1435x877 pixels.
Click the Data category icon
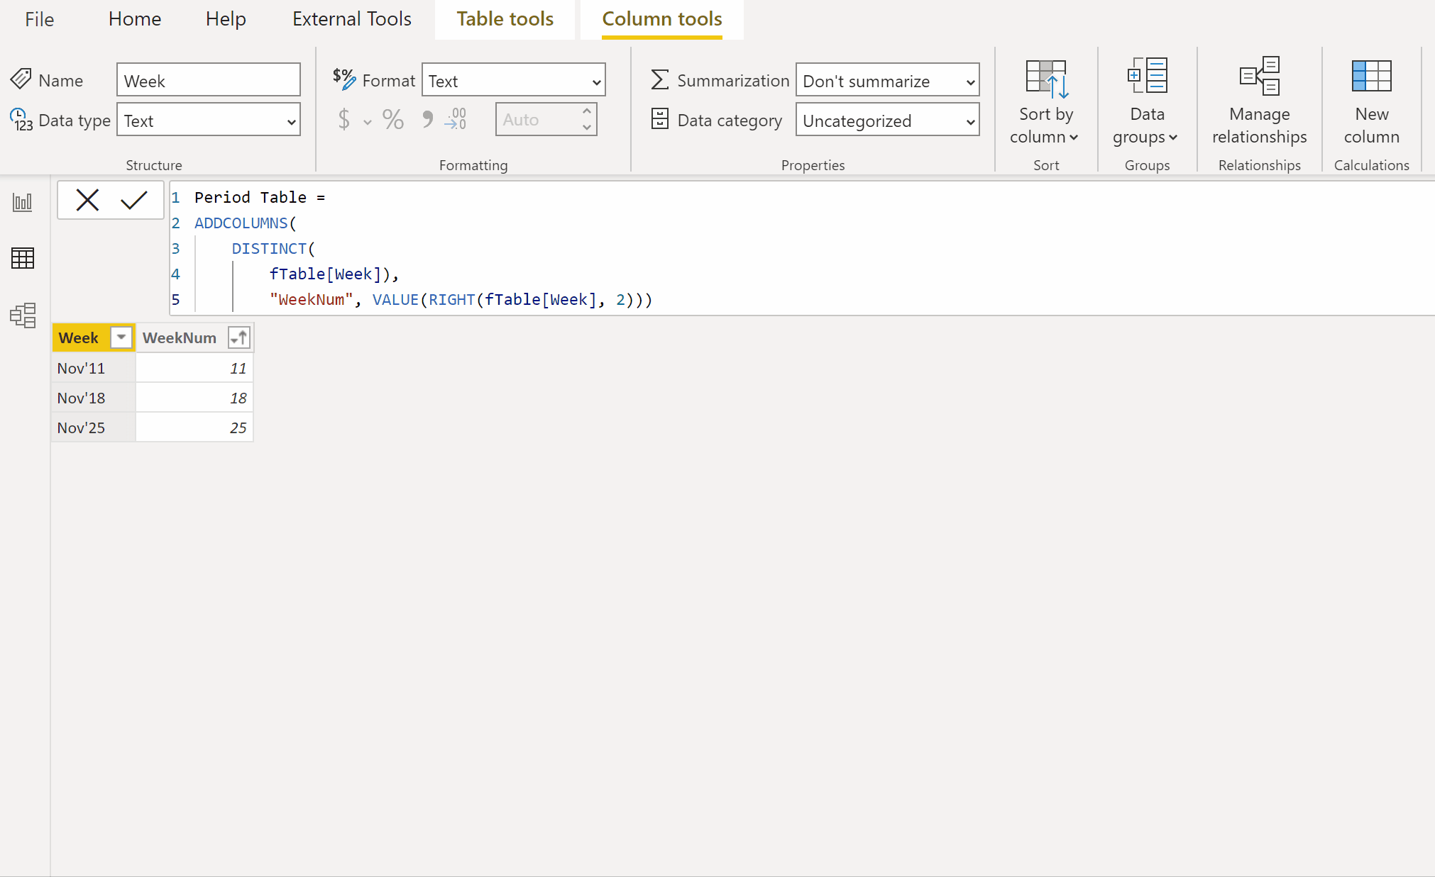tap(659, 119)
